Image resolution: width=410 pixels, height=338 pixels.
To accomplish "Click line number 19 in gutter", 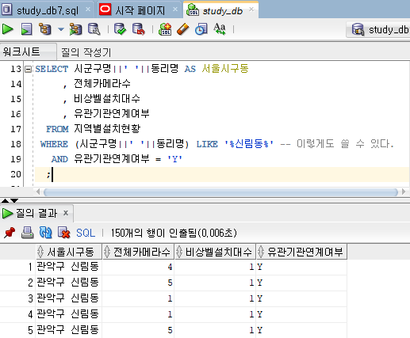I will point(16,159).
